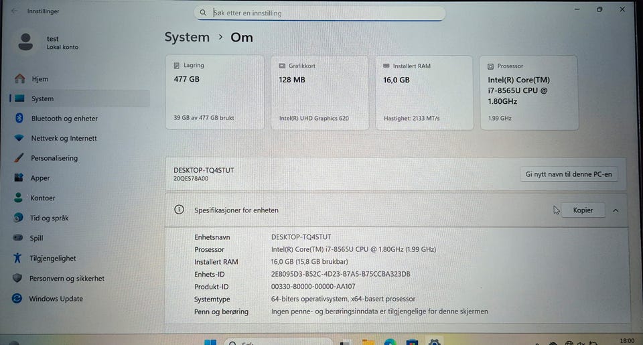Click the accessibility figure icon beside Tilgjengelighet

[x=17, y=258]
